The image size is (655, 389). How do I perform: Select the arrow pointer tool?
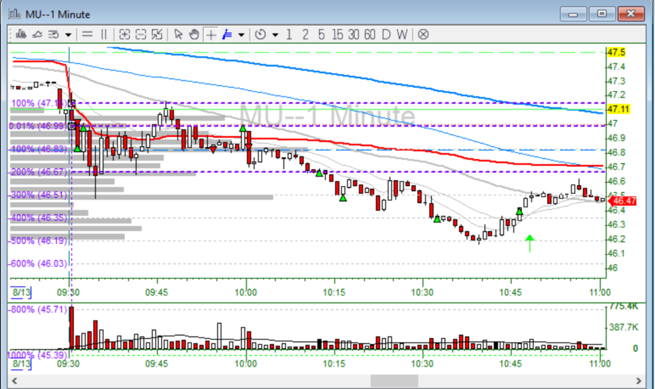pyautogui.click(x=178, y=34)
